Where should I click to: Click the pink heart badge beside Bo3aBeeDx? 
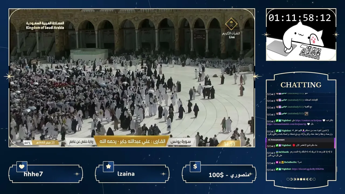click(277, 162)
